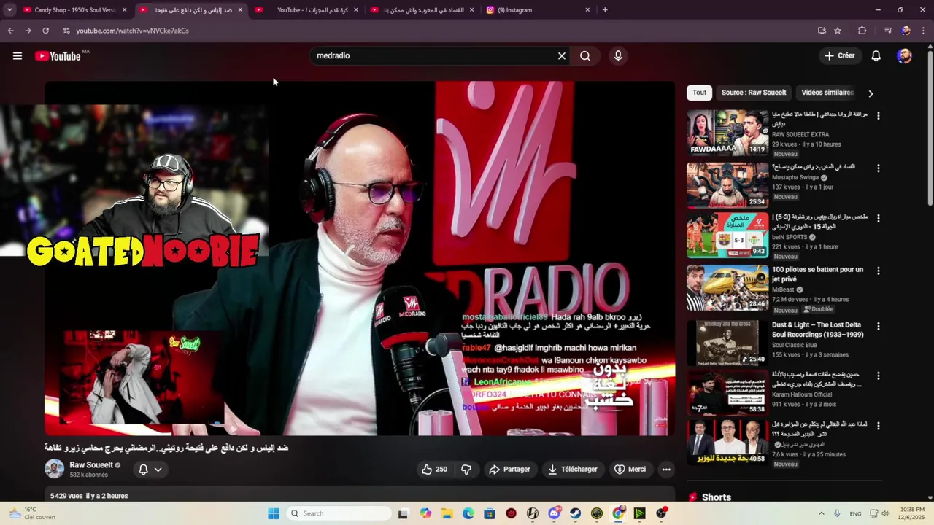The image size is (934, 525).
Task: Open options for MrBeast jet privé video
Action: [x=879, y=271]
